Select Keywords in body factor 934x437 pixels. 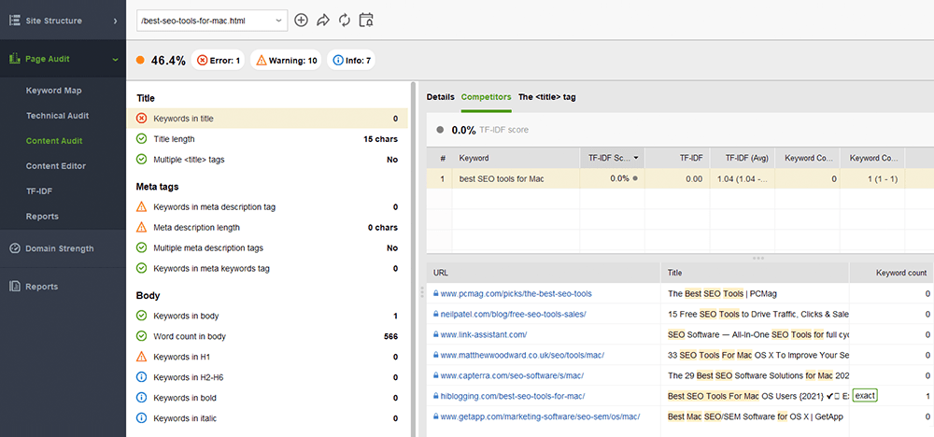pyautogui.click(x=267, y=316)
